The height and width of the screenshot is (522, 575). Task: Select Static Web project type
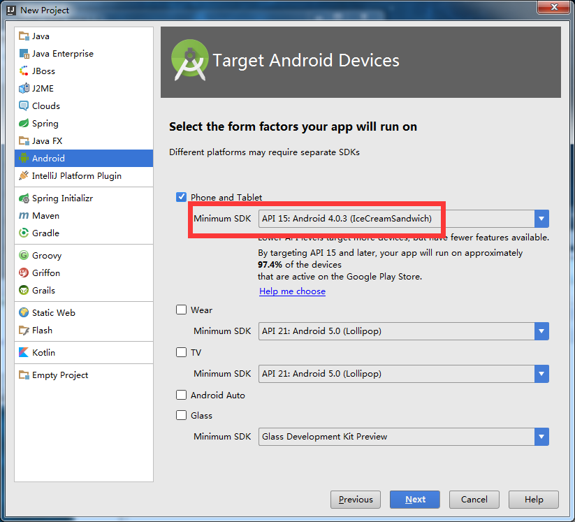pos(84,312)
